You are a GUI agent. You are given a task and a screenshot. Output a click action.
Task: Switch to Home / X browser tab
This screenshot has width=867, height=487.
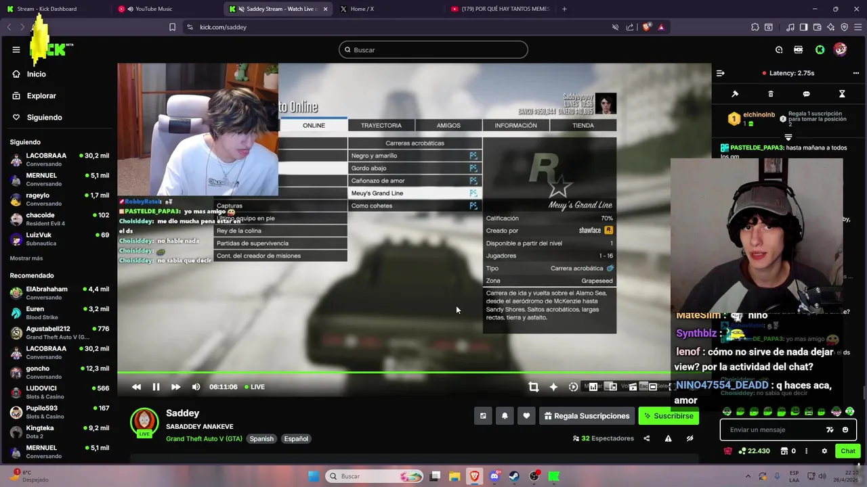pos(362,9)
